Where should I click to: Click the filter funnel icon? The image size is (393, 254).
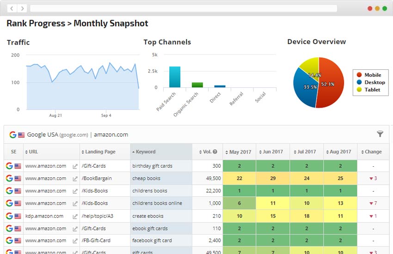(380, 134)
